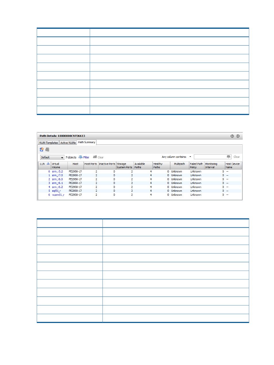Image resolution: width=274 pixels, height=365 pixels.
Task: Open the 'Any column contains' dropdown arrow
Action: tap(190, 157)
